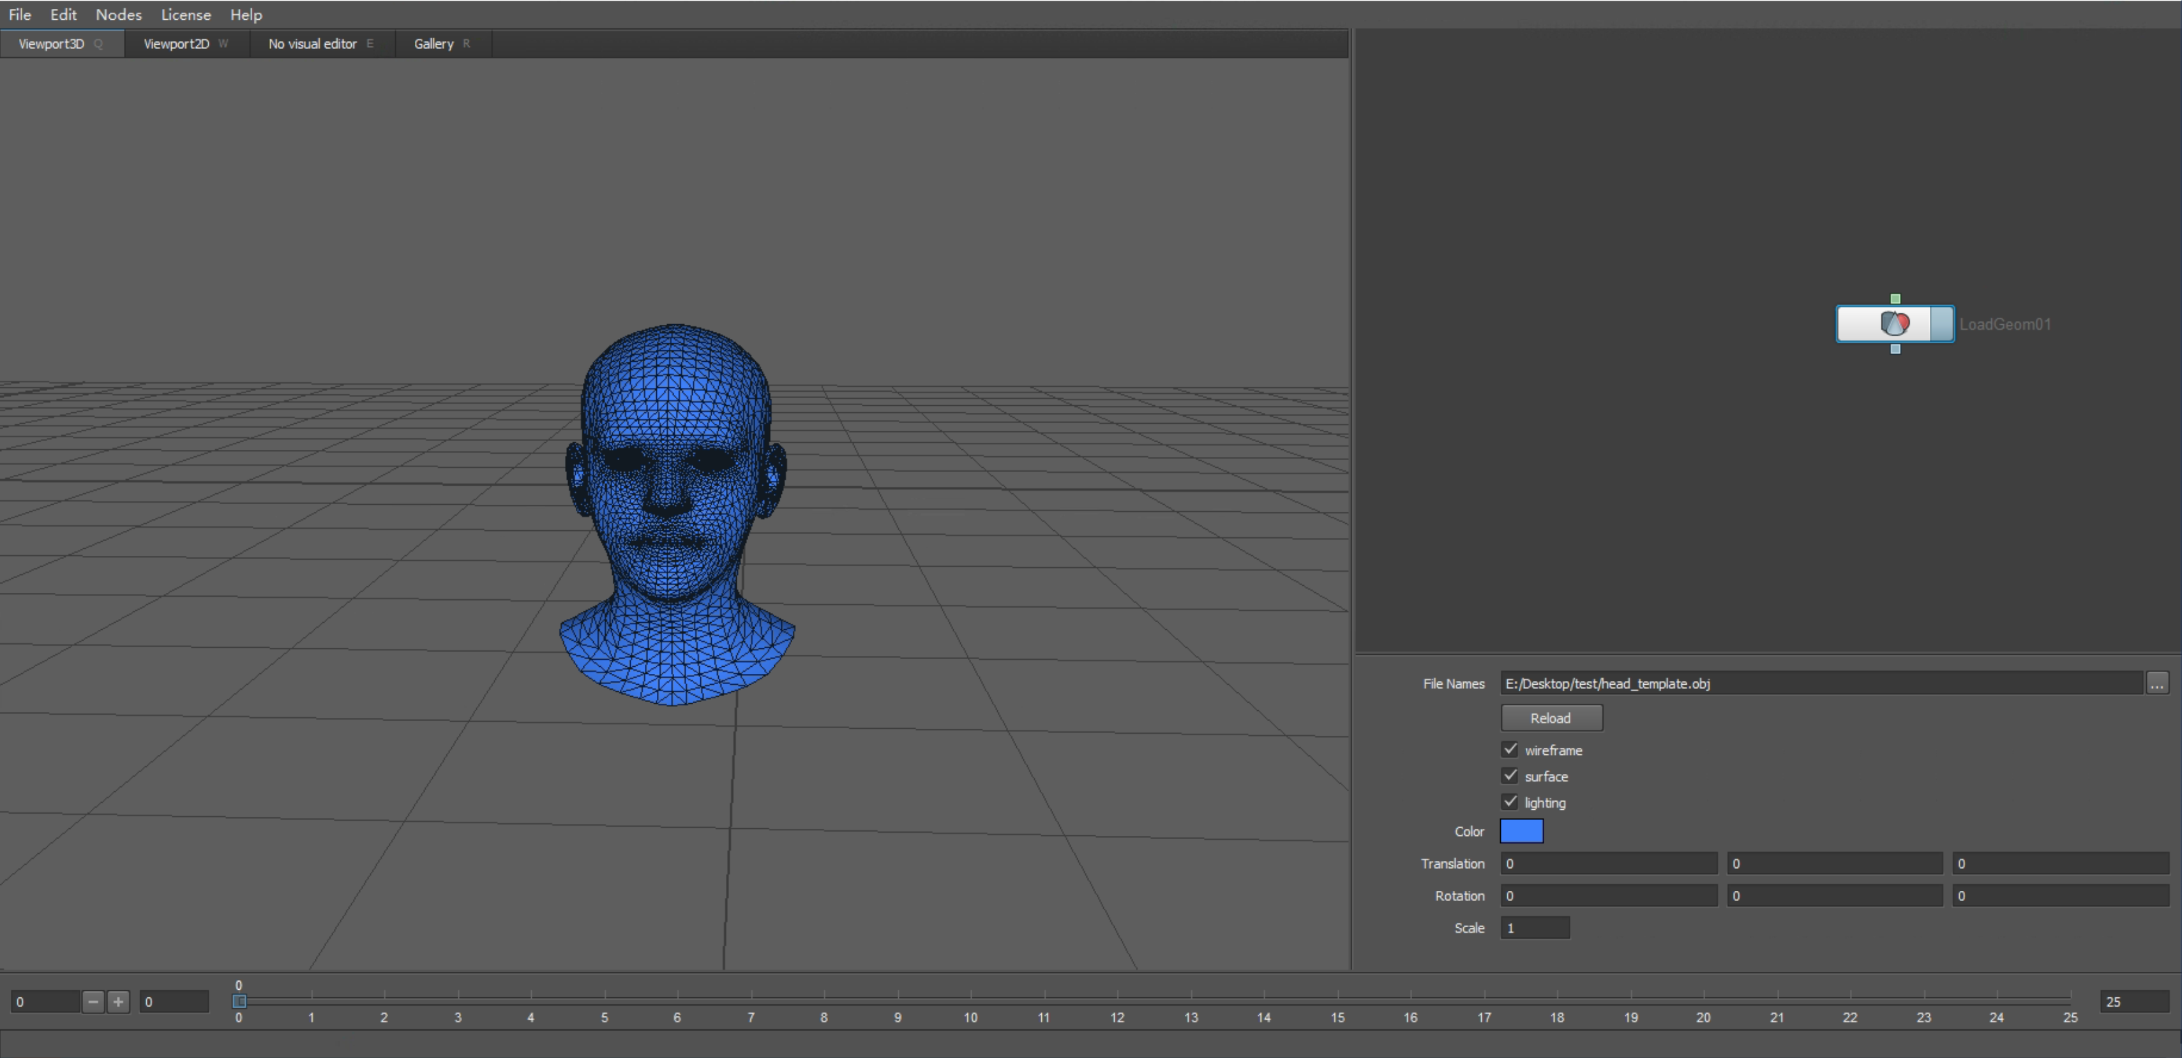Image resolution: width=2182 pixels, height=1058 pixels.
Task: Switch to the Viewport2D tab
Action: (176, 44)
